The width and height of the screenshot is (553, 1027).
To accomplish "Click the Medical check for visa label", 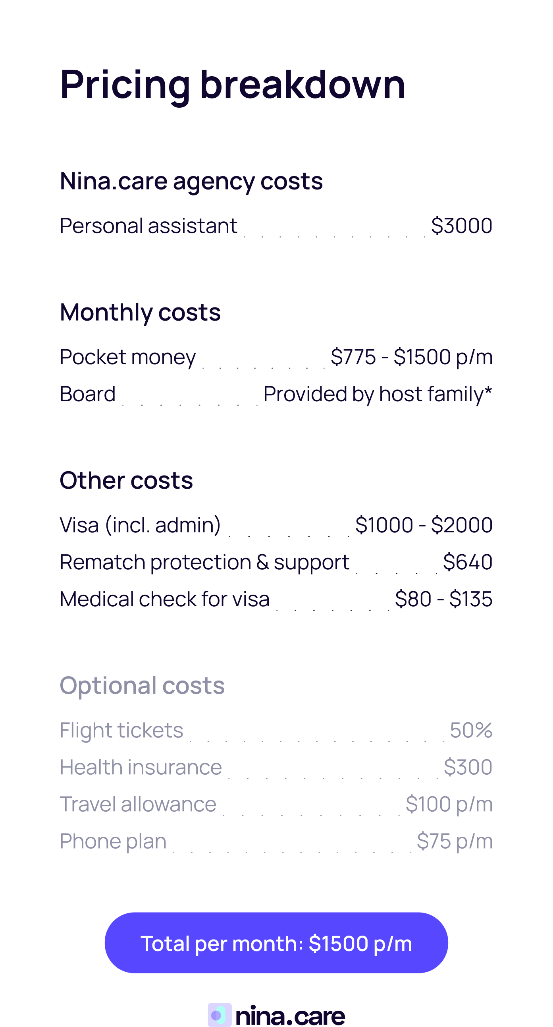I will click(164, 599).
